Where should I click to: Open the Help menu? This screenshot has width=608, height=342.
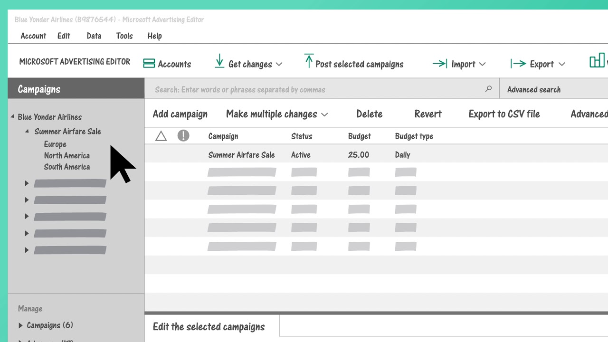[x=155, y=36]
